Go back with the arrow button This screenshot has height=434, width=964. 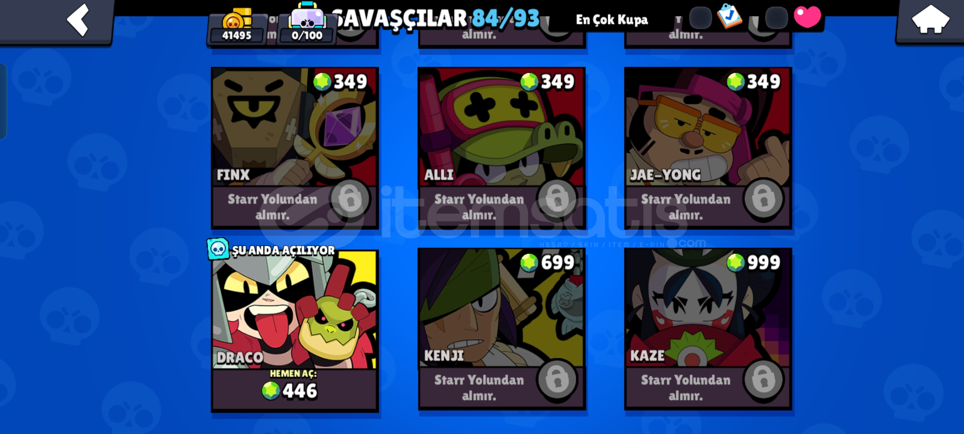tap(78, 20)
